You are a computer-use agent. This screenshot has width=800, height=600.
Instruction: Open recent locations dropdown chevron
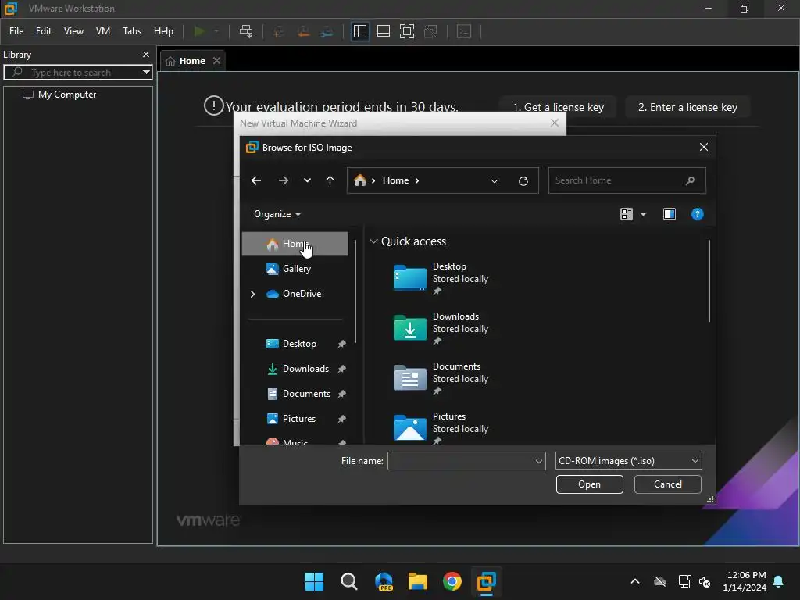point(307,180)
